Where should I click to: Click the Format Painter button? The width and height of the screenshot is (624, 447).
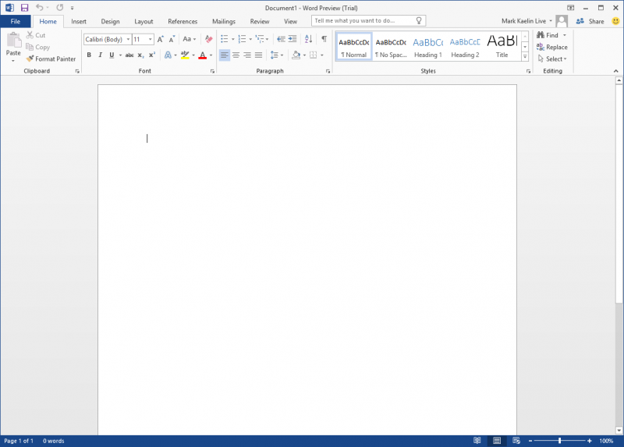point(51,59)
